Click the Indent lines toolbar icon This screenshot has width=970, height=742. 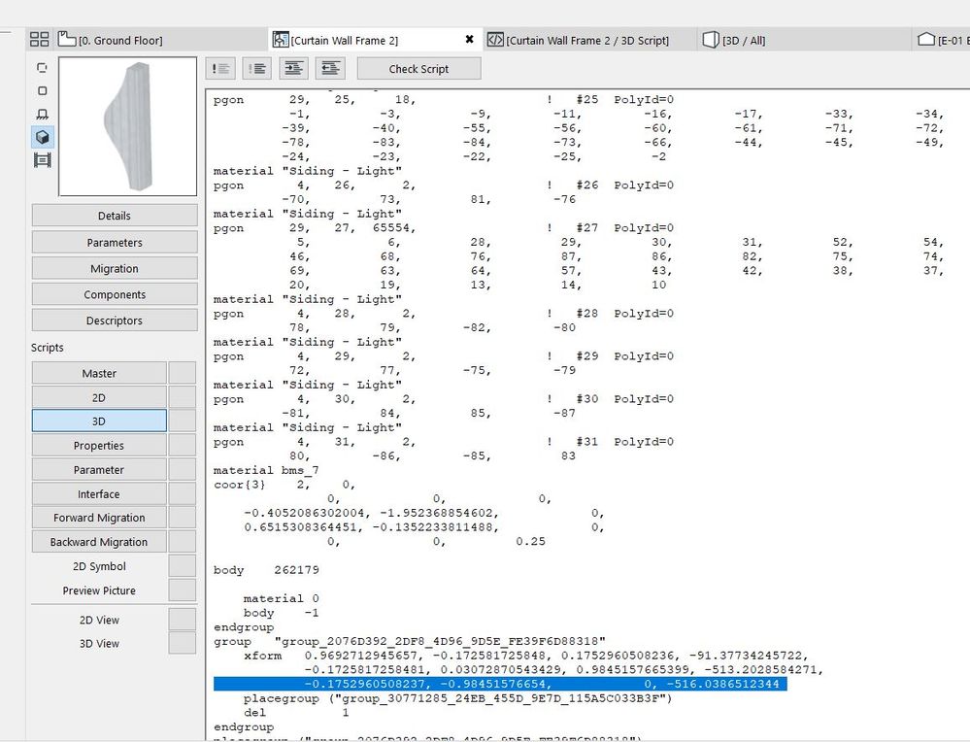pyautogui.click(x=294, y=68)
